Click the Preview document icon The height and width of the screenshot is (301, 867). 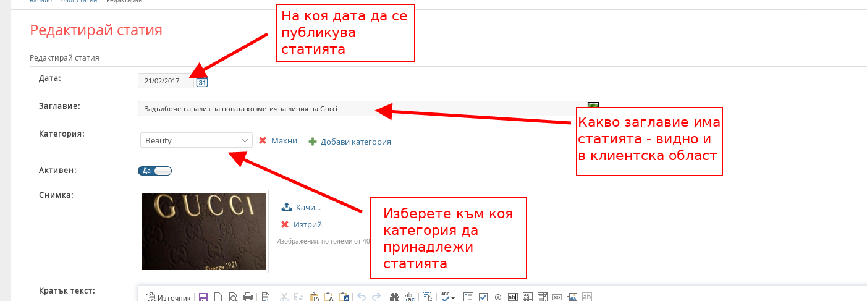coord(232,297)
